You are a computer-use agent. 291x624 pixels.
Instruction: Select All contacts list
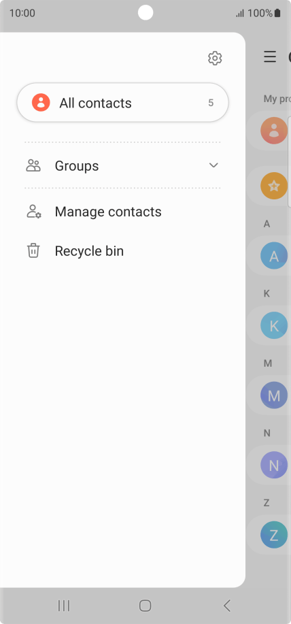pos(122,103)
